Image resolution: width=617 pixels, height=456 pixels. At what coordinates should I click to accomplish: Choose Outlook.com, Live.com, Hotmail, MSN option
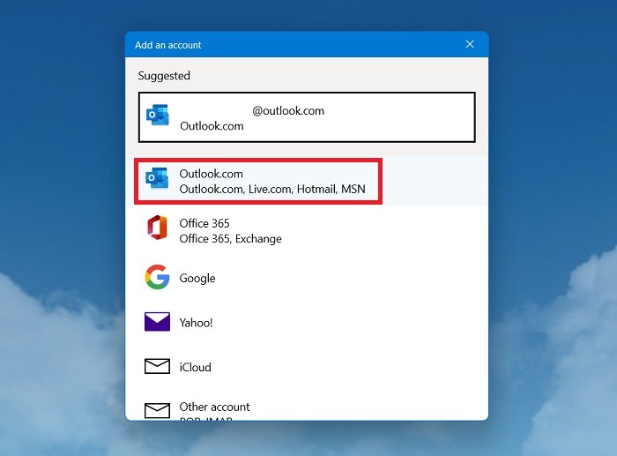(x=307, y=180)
